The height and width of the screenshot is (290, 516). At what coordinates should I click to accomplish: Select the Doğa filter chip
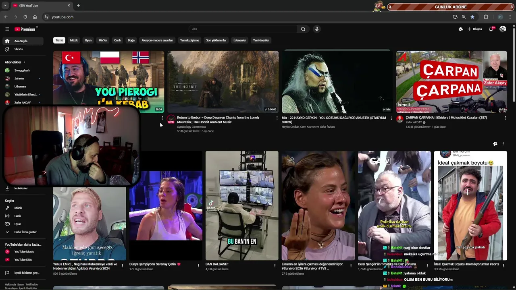[131, 40]
